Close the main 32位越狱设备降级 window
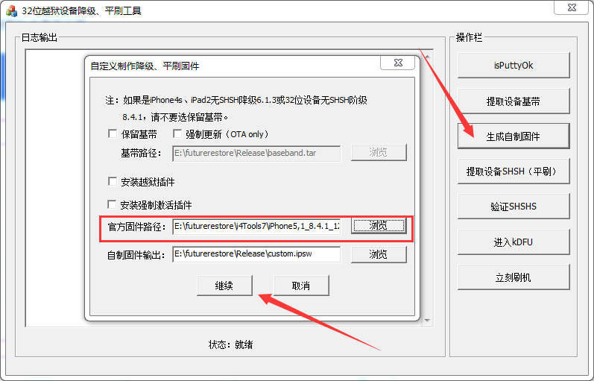 pos(572,7)
